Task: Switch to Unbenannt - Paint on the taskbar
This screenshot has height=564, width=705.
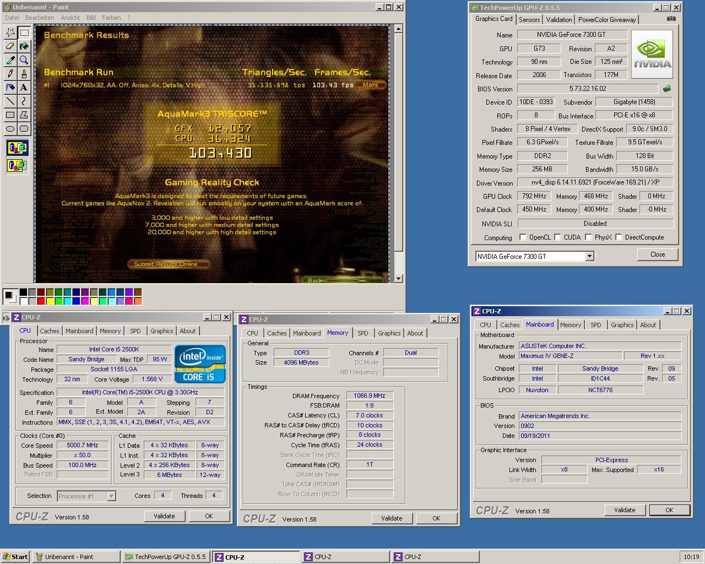Action: click(76, 557)
